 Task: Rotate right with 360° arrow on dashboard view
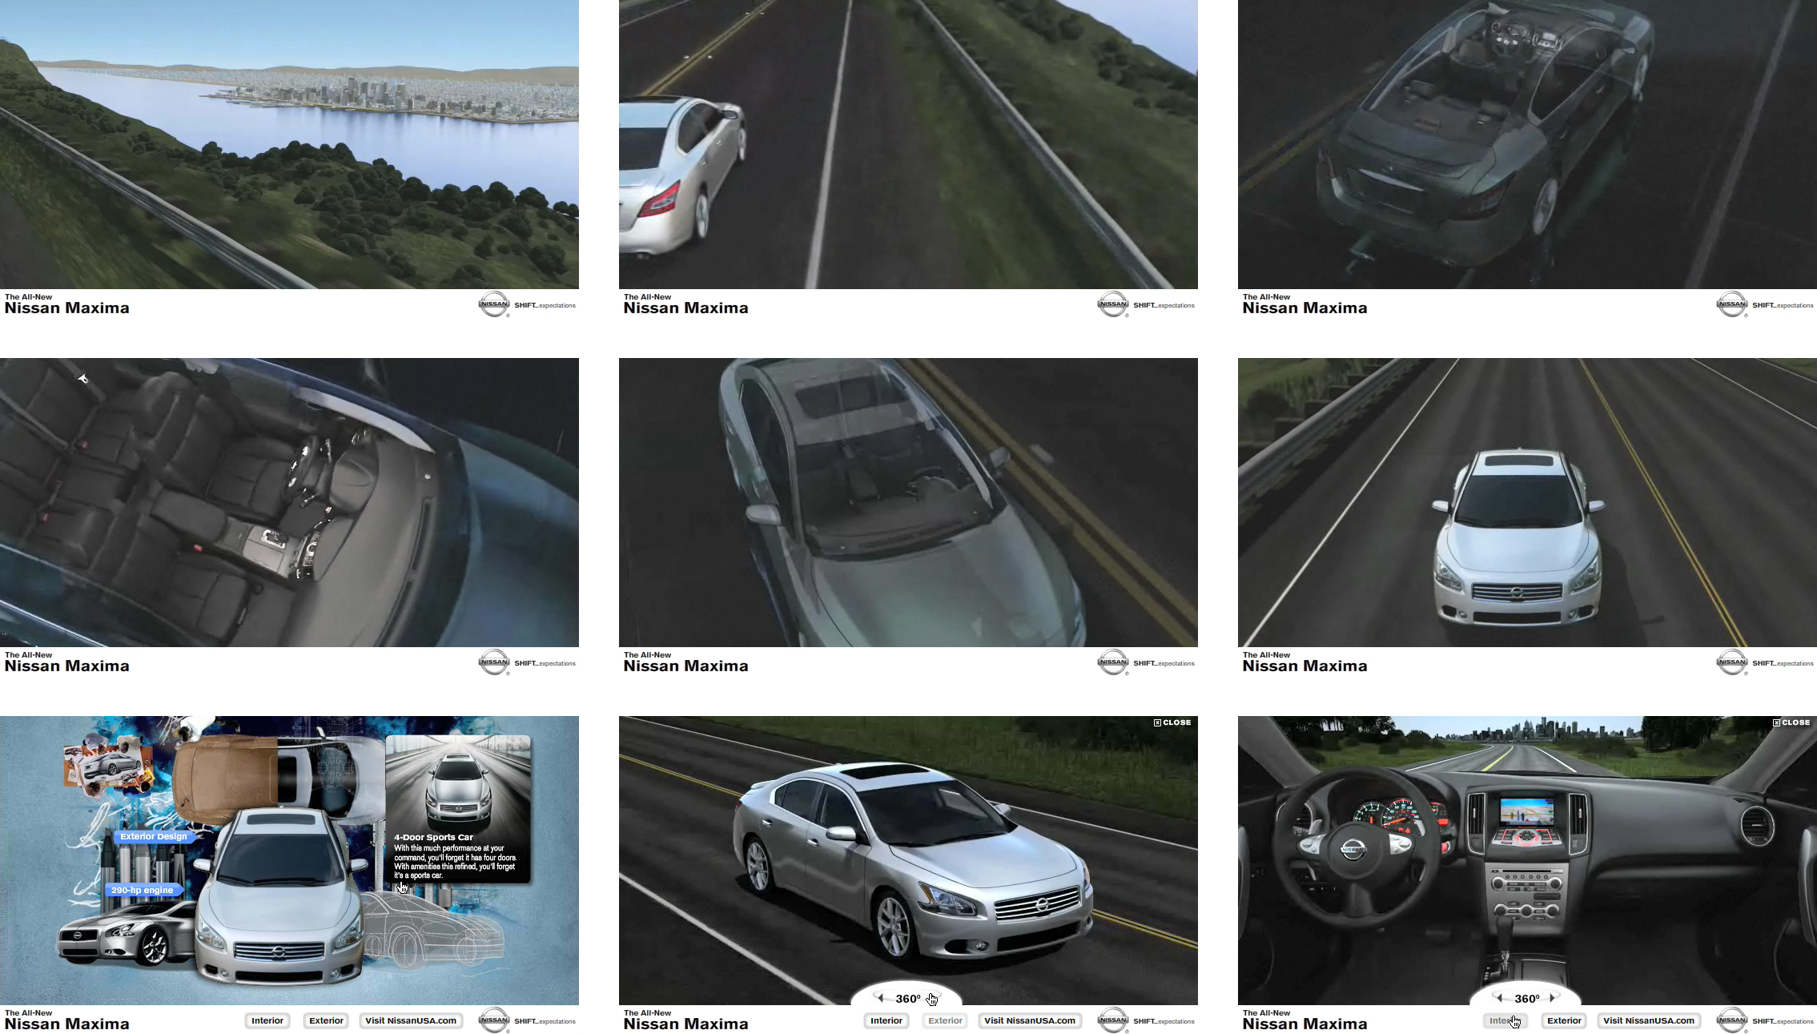click(x=1552, y=998)
